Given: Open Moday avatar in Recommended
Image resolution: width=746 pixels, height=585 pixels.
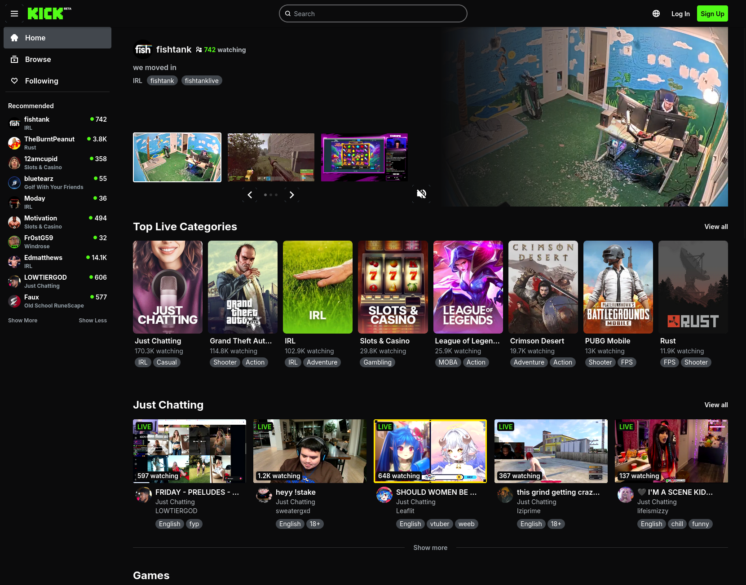Looking at the screenshot, I should tap(14, 202).
